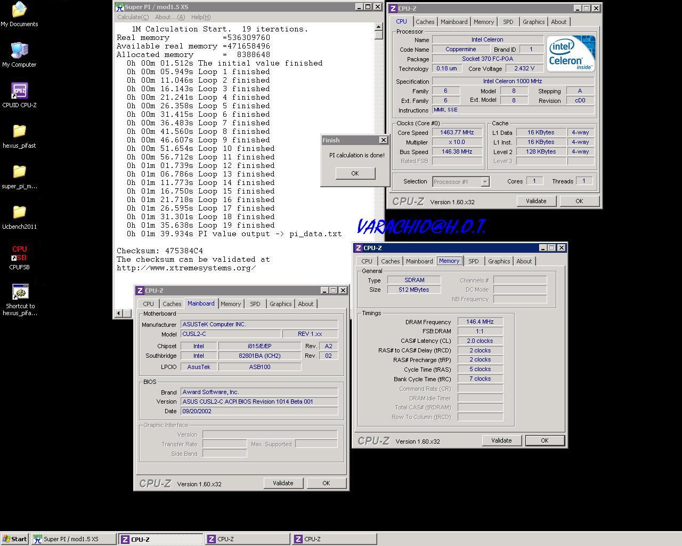Open CPU tab in CPU-Z Mainboard window
The height and width of the screenshot is (546, 682).
tap(148, 304)
